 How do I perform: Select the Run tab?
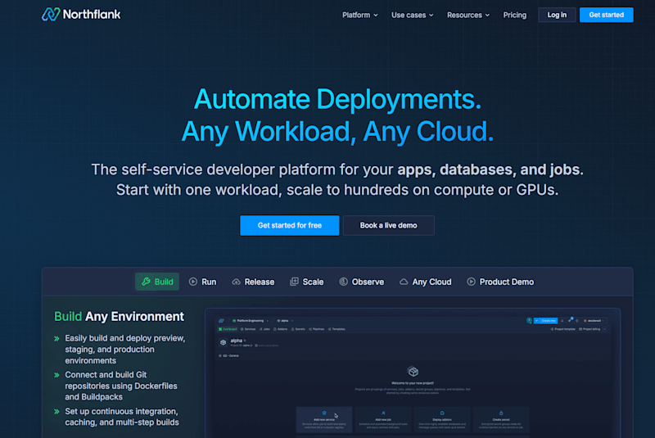(202, 282)
